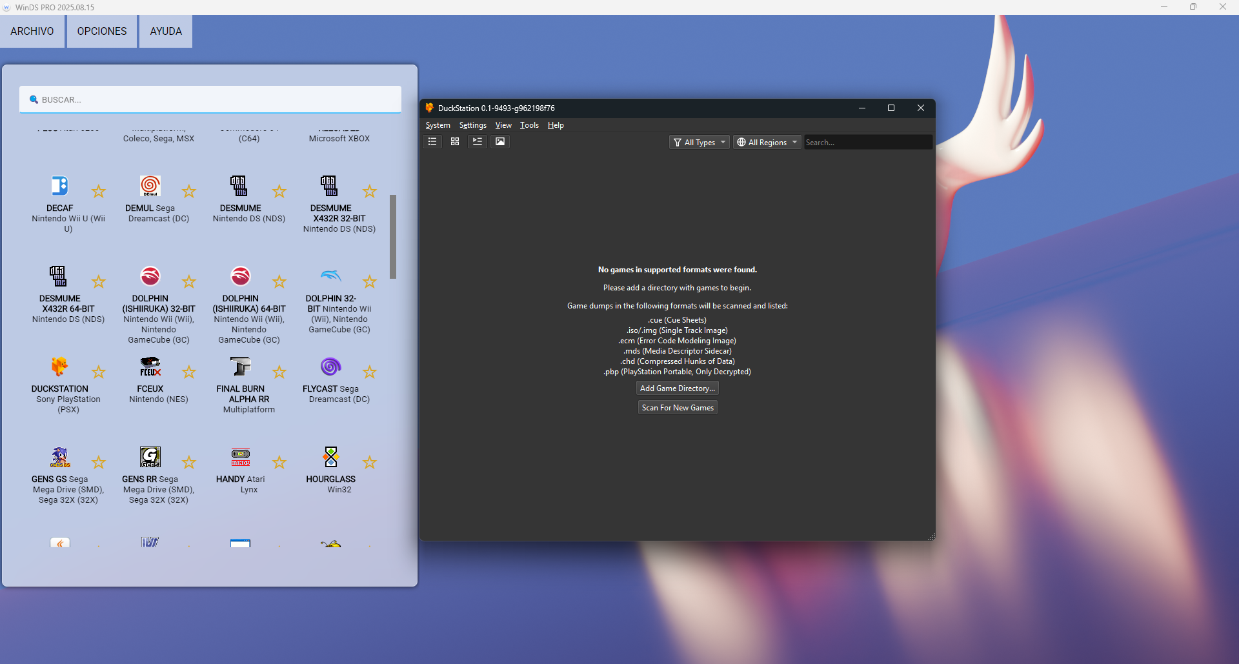Mark HOURGLASS as favorite star
Screen dimensions: 1239x664
[x=369, y=462]
